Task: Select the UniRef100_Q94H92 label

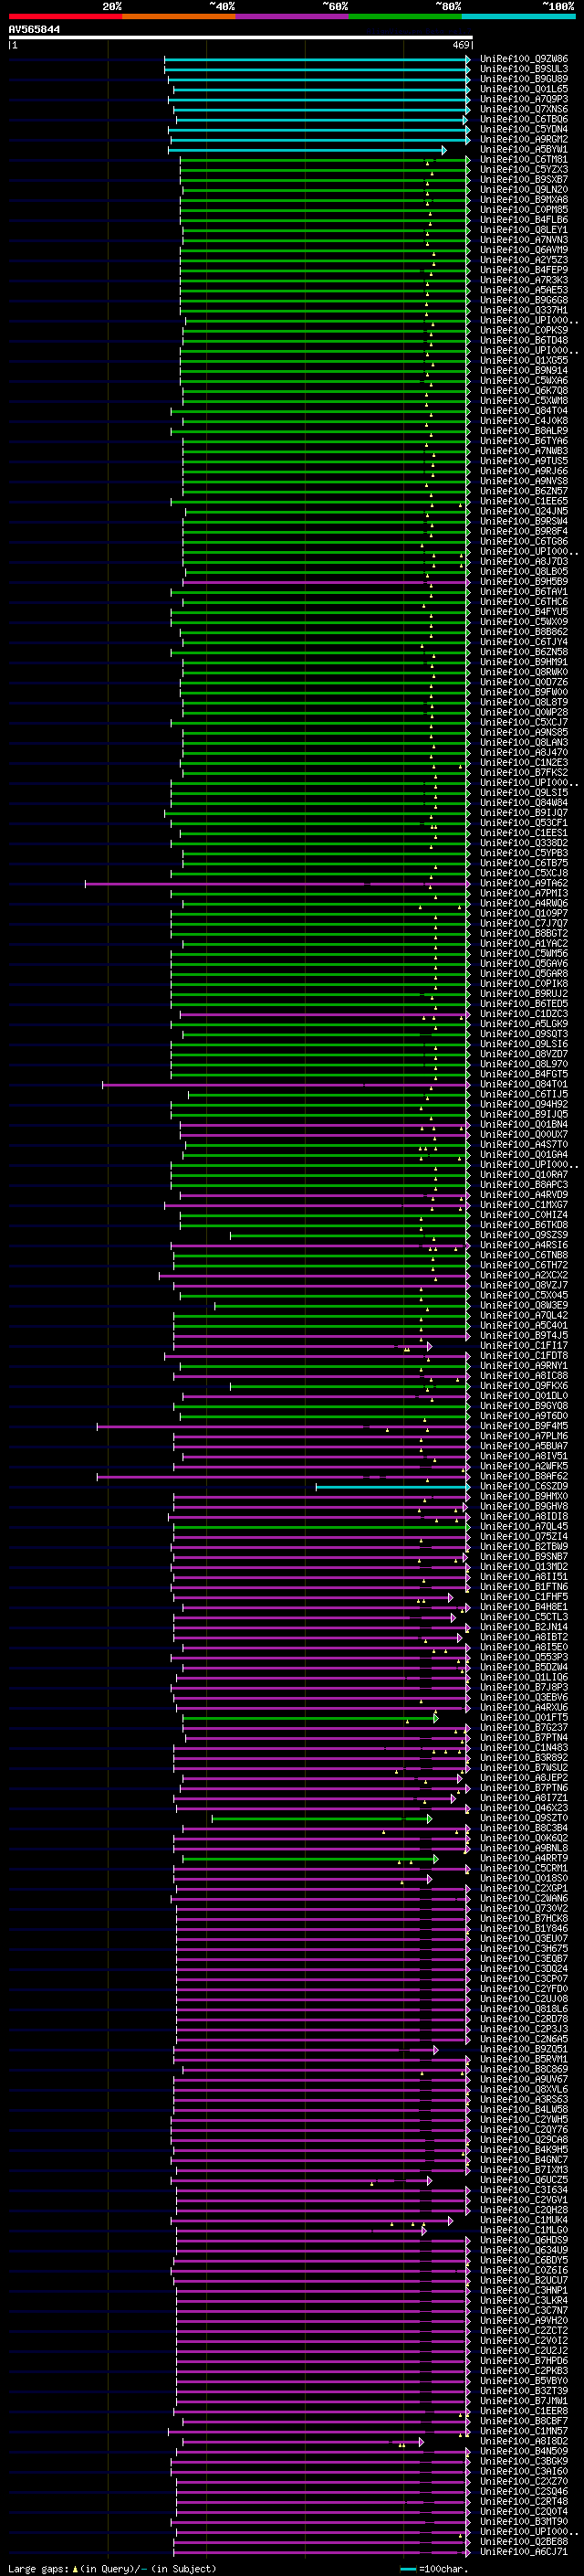Action: (x=524, y=1104)
